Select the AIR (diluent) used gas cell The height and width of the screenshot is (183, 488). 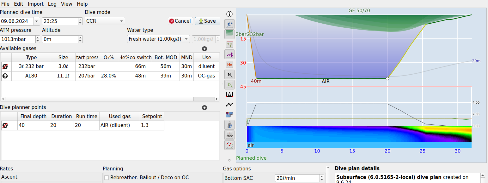119,125
